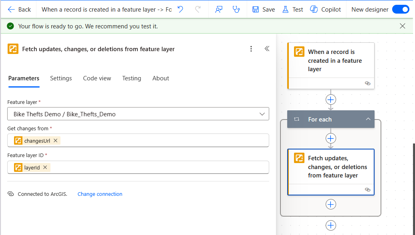
Task: Open Copilot
Action: (325, 10)
